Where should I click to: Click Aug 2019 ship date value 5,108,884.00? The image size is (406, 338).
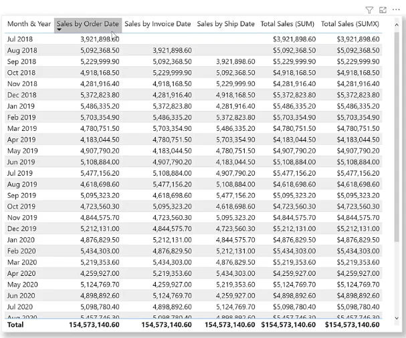click(235, 184)
